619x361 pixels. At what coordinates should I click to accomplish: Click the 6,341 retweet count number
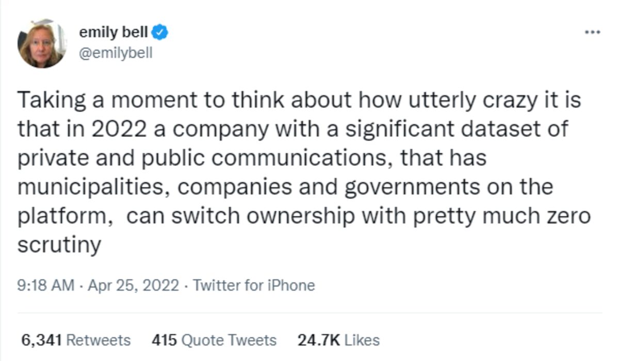click(42, 340)
